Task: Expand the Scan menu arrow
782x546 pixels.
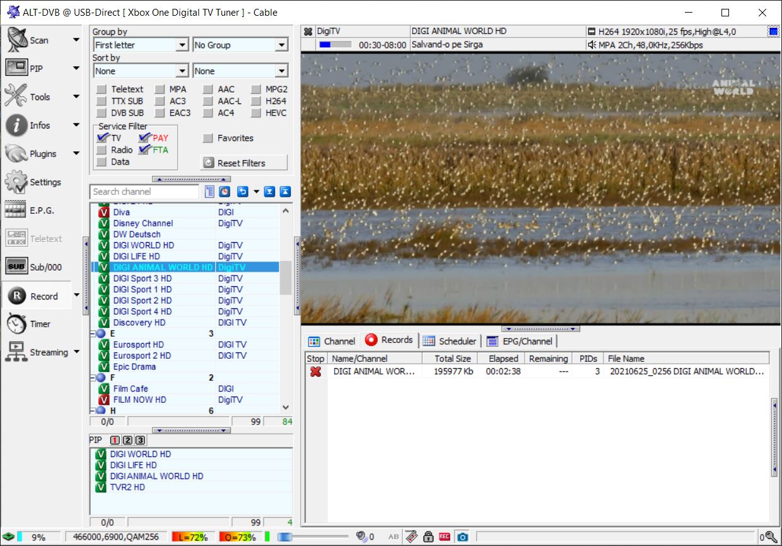Action: pyautogui.click(x=76, y=40)
